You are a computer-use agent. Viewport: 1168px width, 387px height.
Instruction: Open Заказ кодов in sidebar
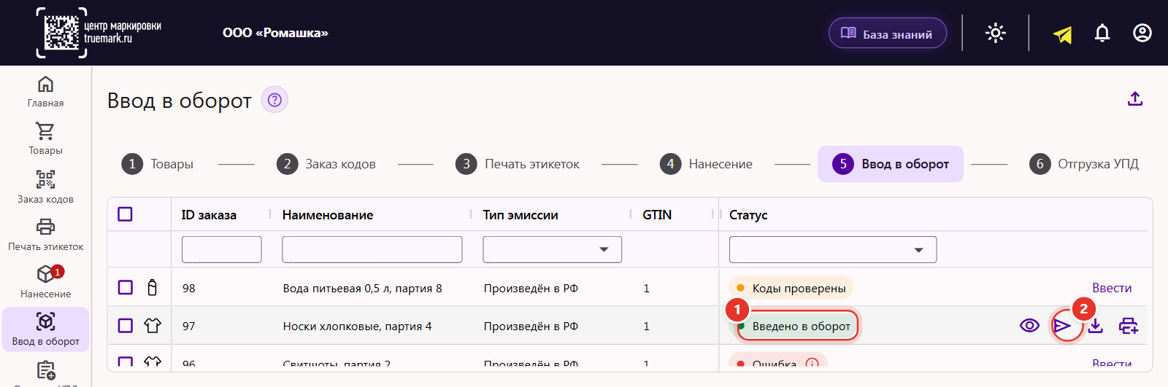pyautogui.click(x=45, y=187)
